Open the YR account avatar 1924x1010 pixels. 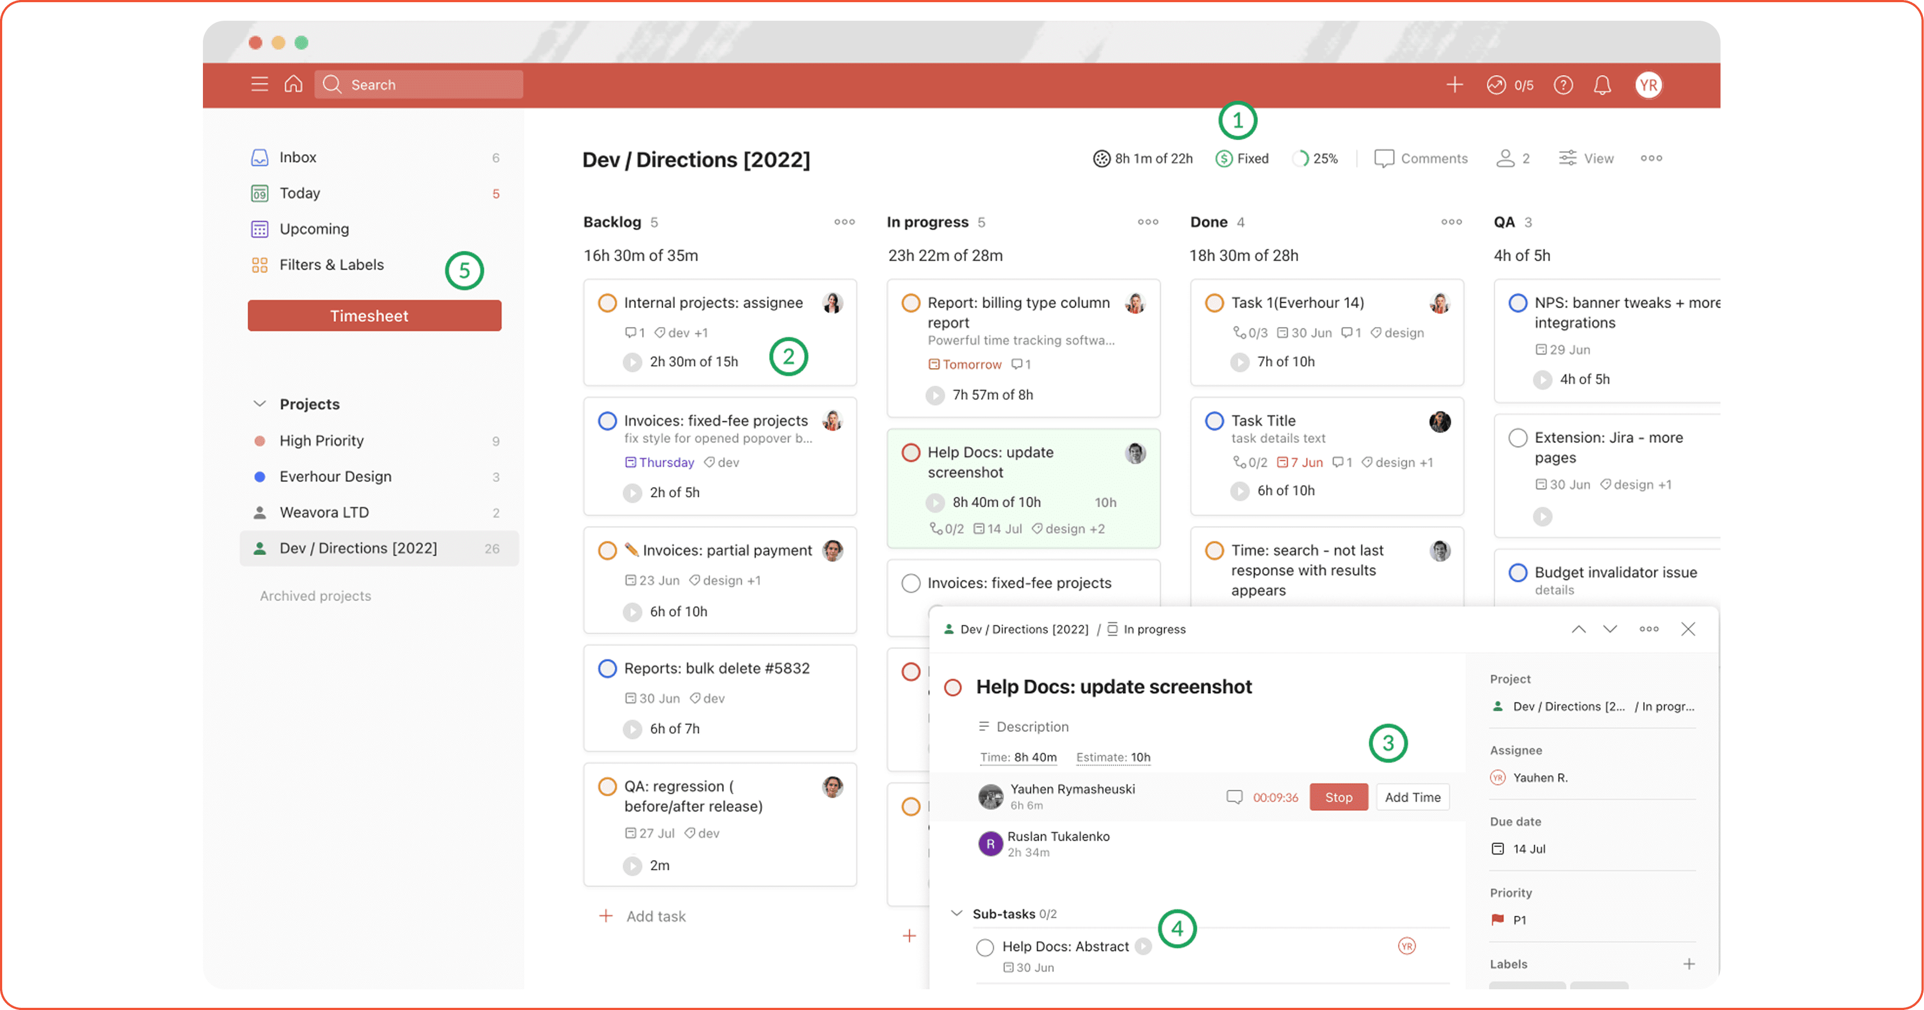[x=1649, y=85]
